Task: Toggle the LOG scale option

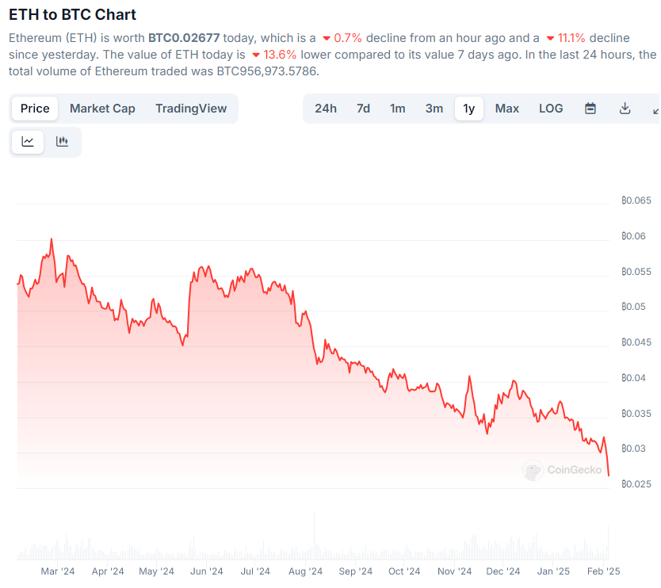Action: point(551,109)
